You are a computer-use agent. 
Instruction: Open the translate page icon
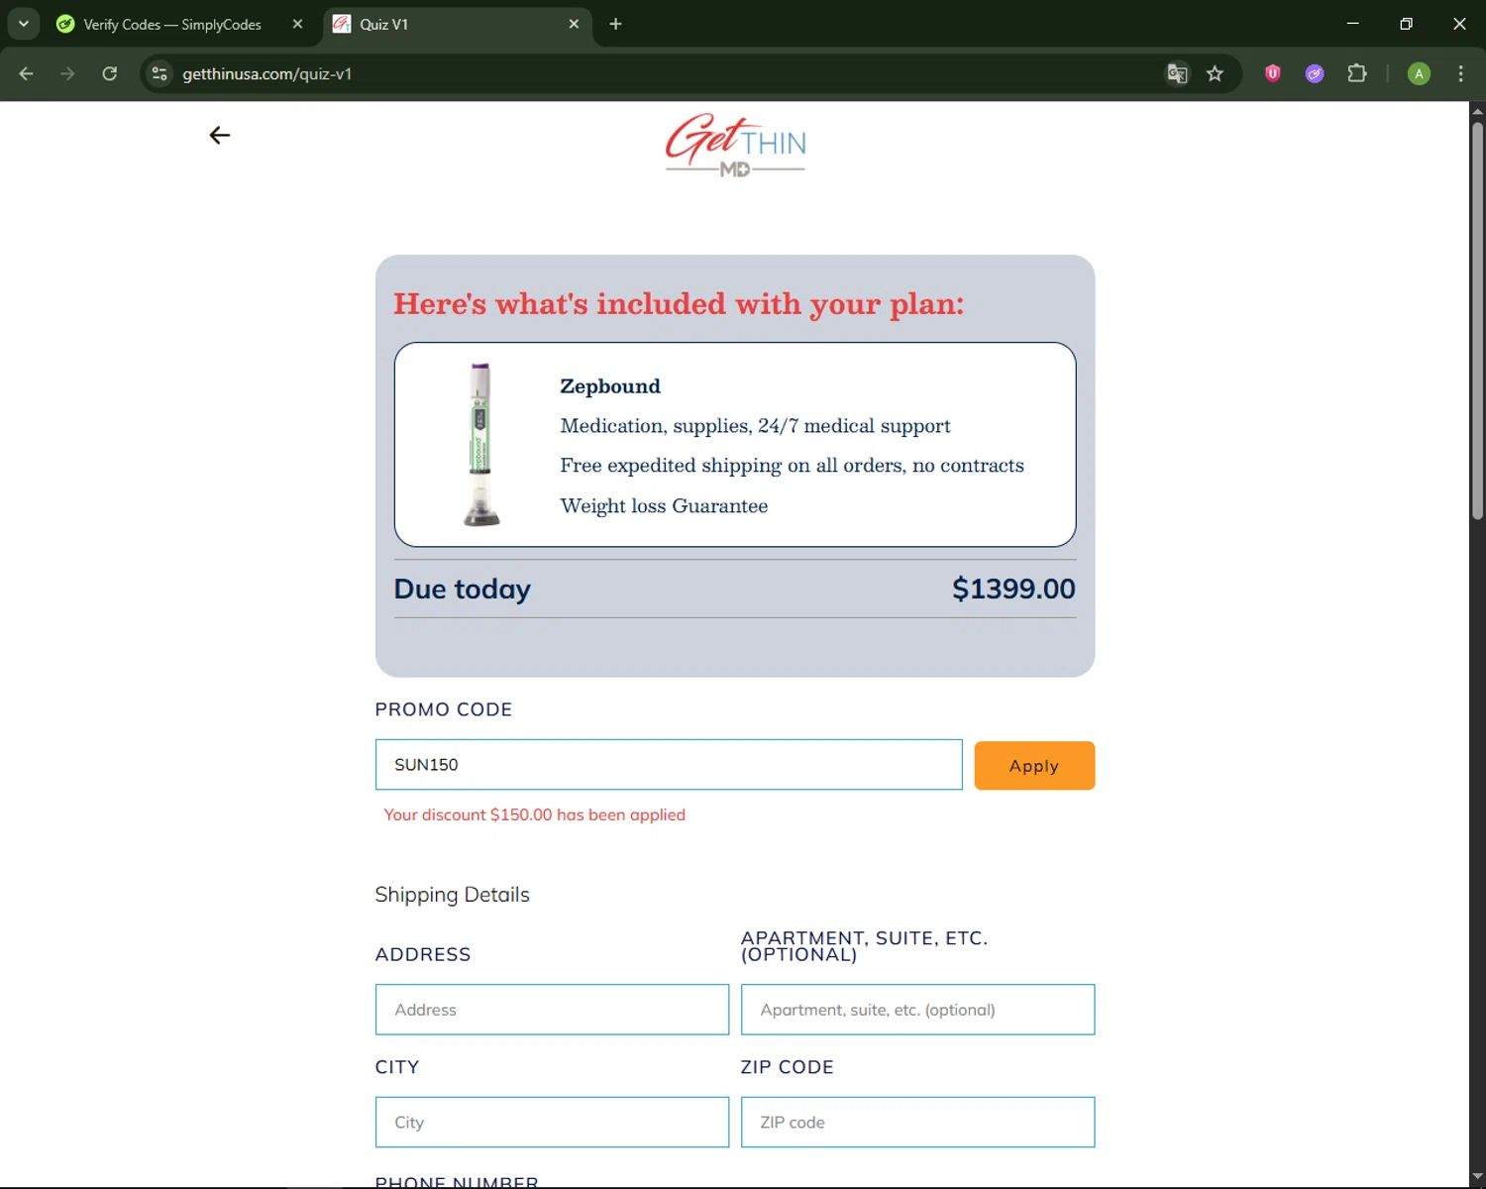[x=1177, y=74]
